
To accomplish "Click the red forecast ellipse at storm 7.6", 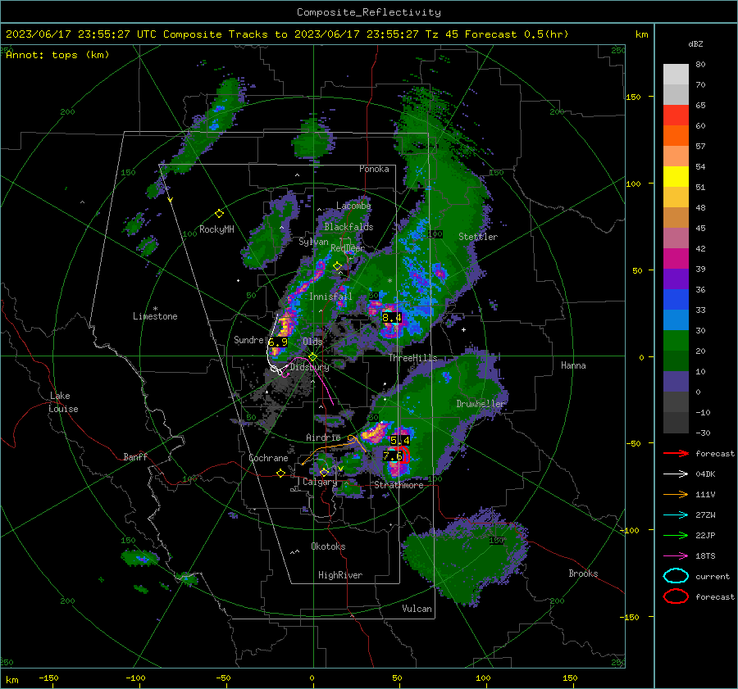I will pyautogui.click(x=403, y=455).
